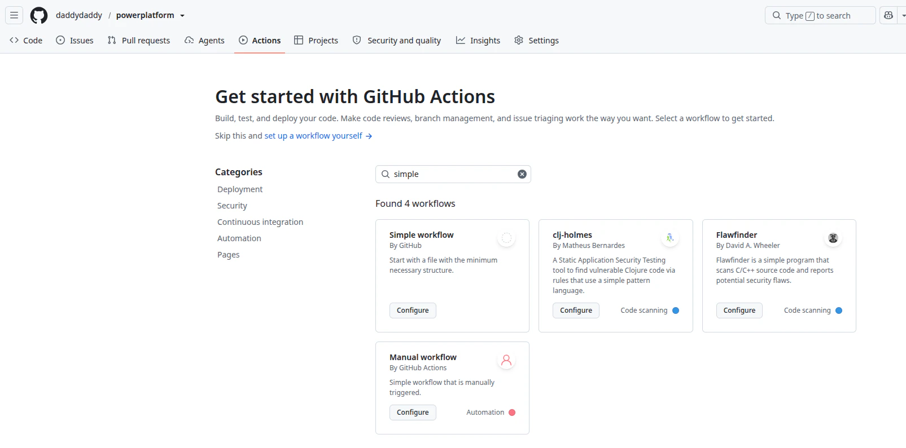Click the Manual workflow person icon
The height and width of the screenshot is (448, 906).
[x=506, y=361]
